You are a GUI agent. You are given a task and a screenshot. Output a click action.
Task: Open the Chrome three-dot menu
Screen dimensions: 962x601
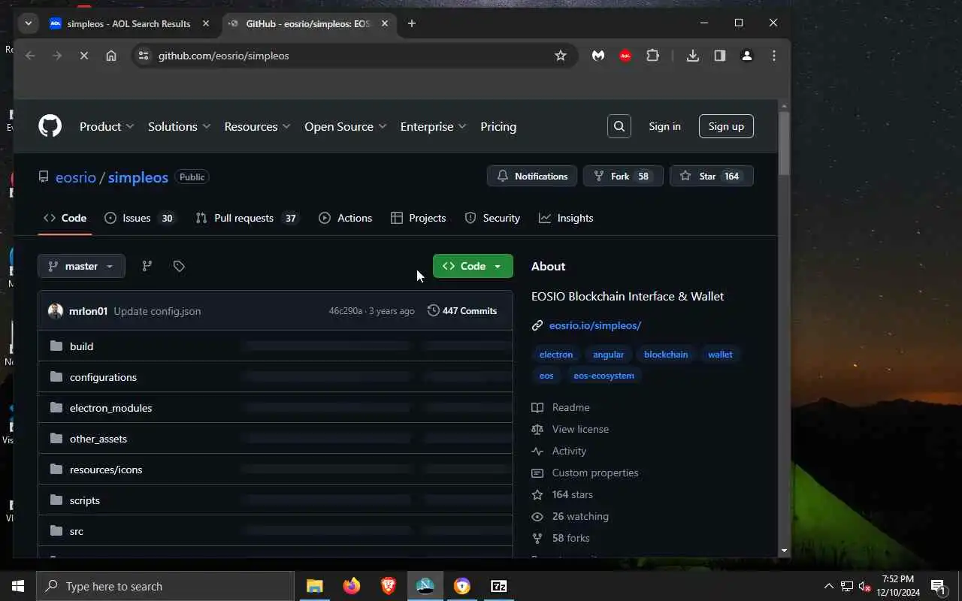tap(774, 56)
